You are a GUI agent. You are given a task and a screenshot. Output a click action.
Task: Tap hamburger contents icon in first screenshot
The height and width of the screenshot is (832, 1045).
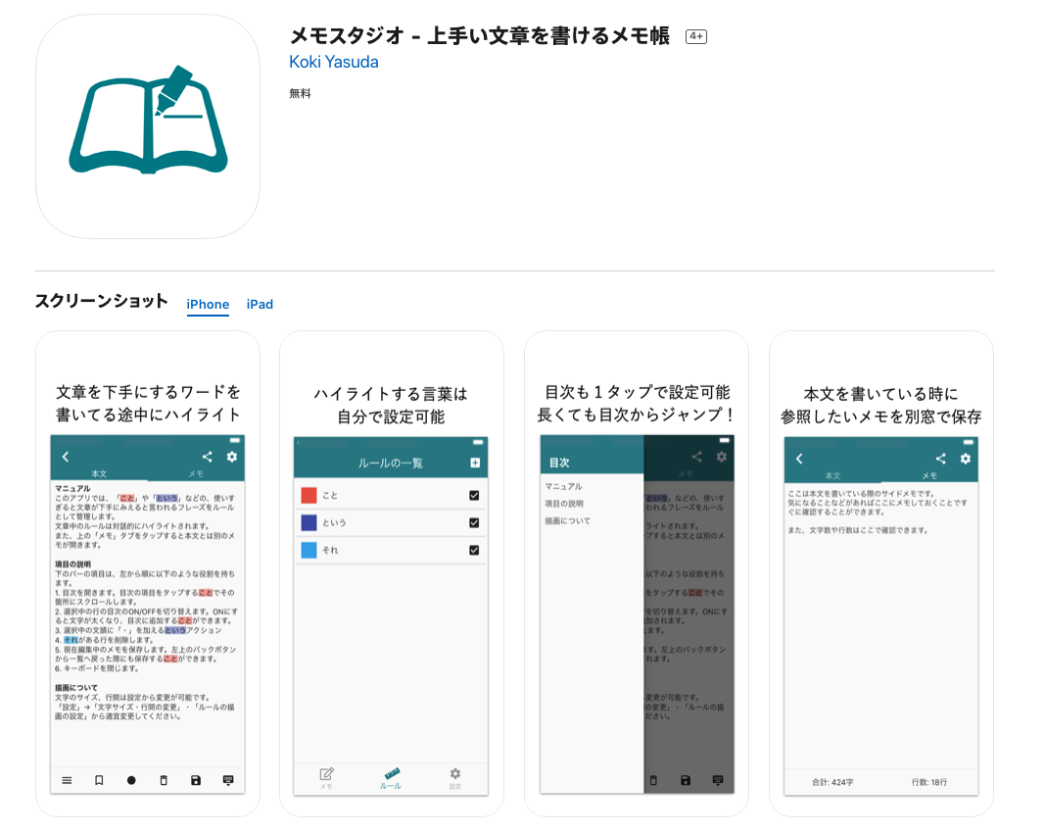[x=67, y=780]
